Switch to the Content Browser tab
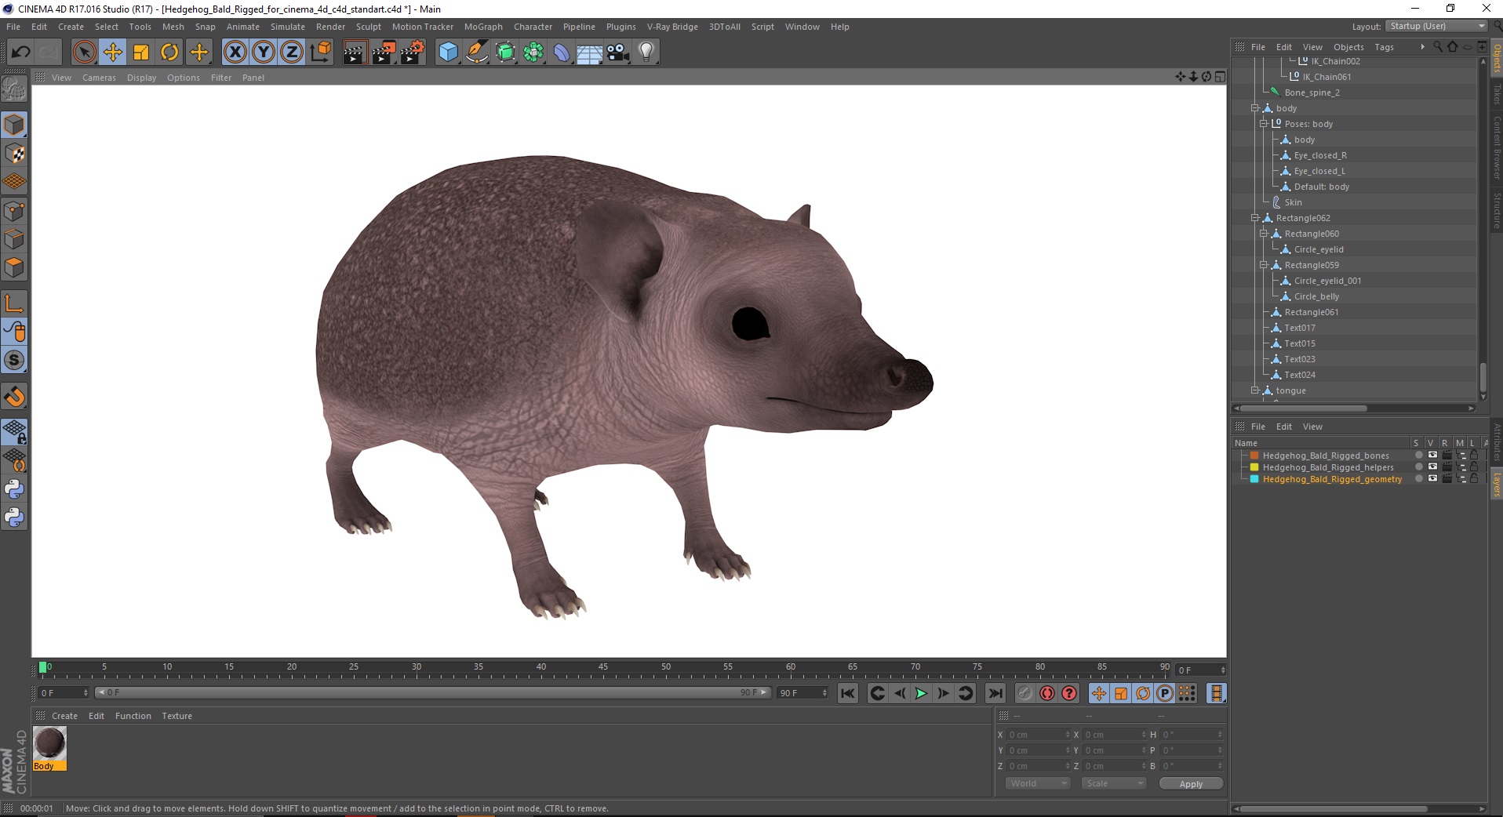 [1497, 148]
